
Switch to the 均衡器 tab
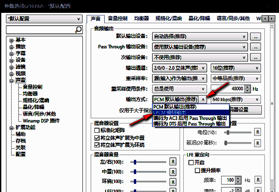click(141, 18)
